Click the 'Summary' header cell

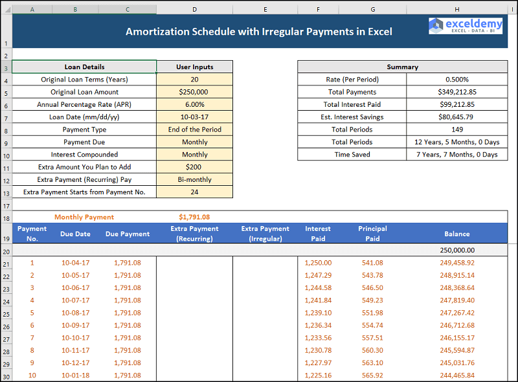402,67
